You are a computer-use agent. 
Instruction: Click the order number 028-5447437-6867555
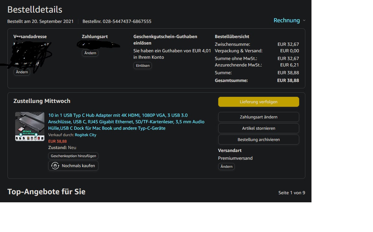127,21
